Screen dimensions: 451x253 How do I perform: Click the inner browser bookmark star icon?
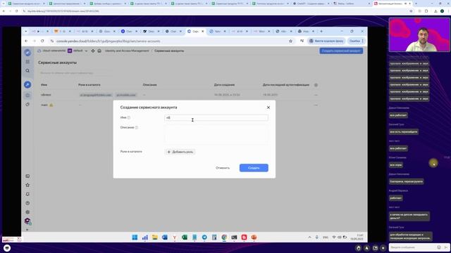coord(290,41)
